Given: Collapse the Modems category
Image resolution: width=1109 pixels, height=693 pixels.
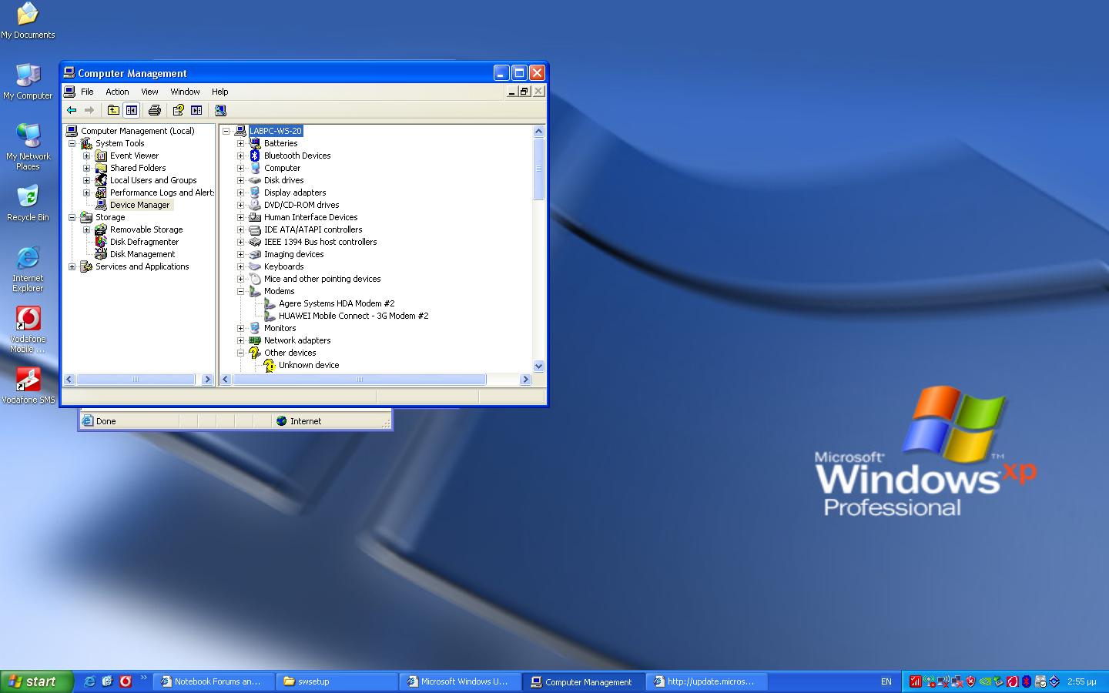Looking at the screenshot, I should (x=240, y=291).
